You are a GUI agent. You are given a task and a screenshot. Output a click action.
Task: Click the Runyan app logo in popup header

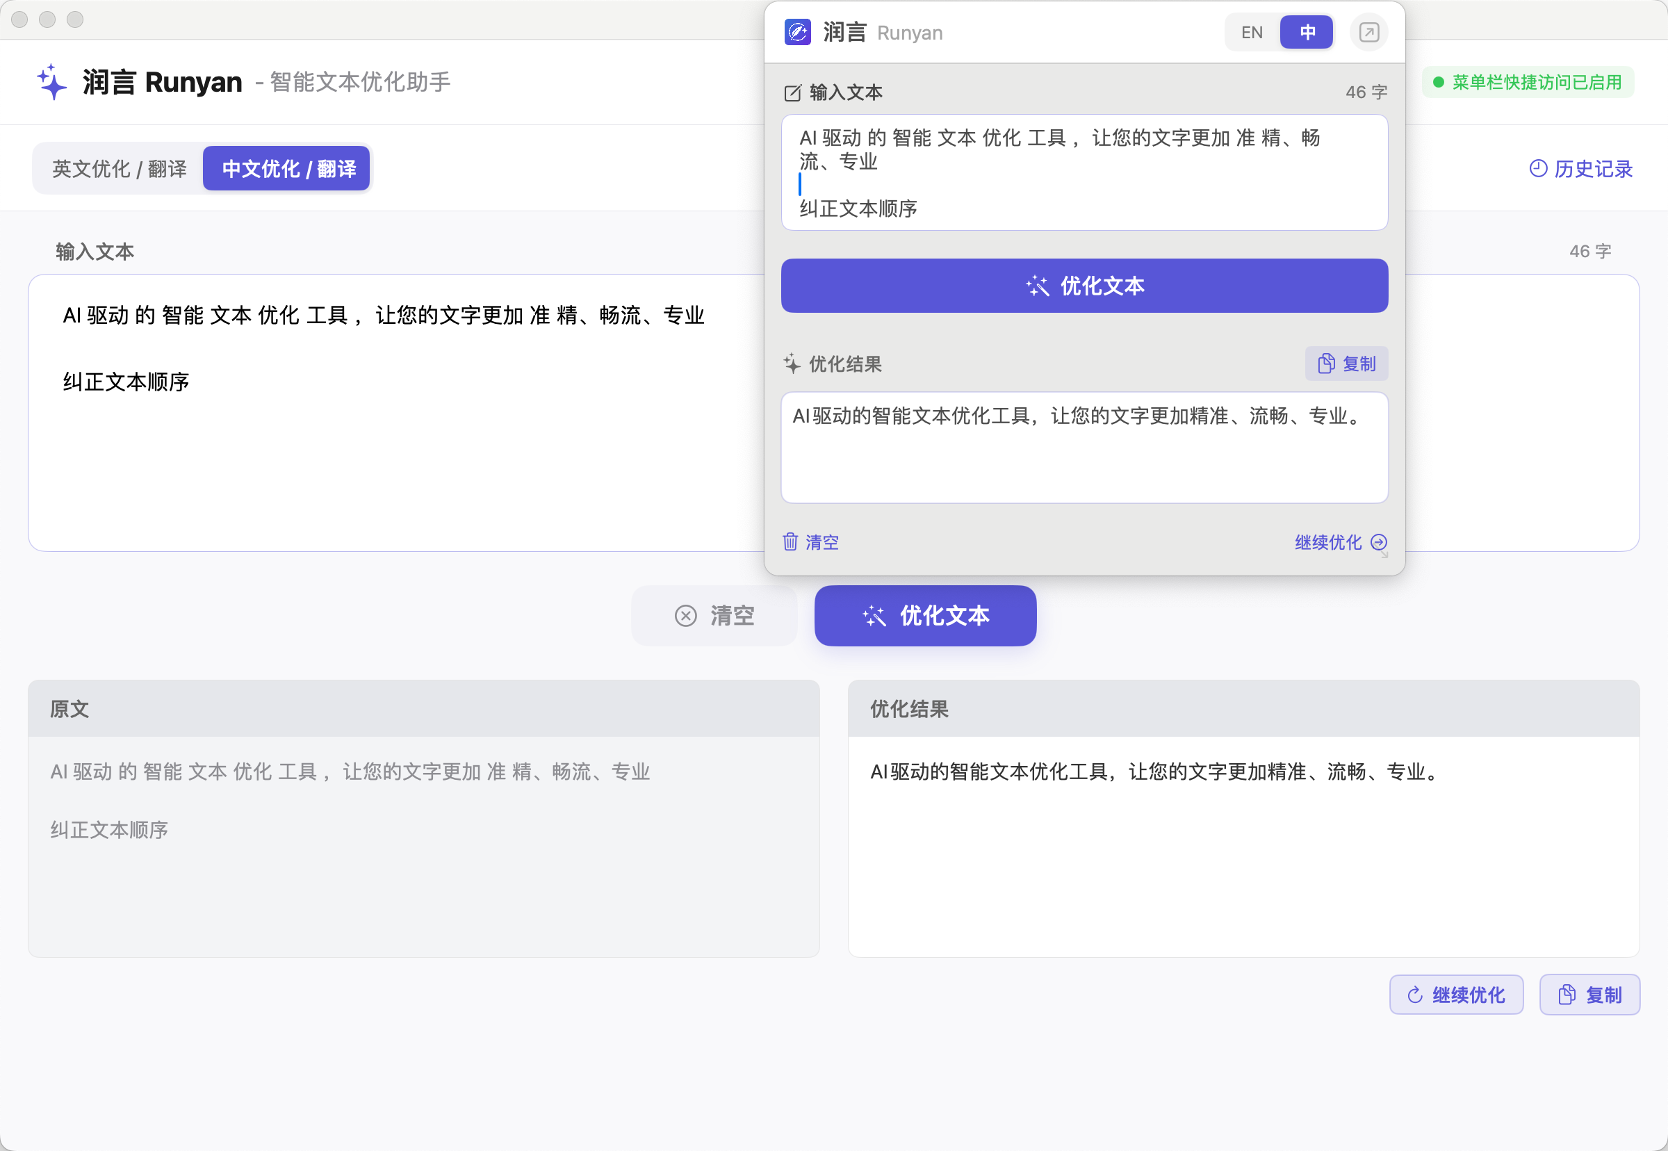pyautogui.click(x=798, y=33)
